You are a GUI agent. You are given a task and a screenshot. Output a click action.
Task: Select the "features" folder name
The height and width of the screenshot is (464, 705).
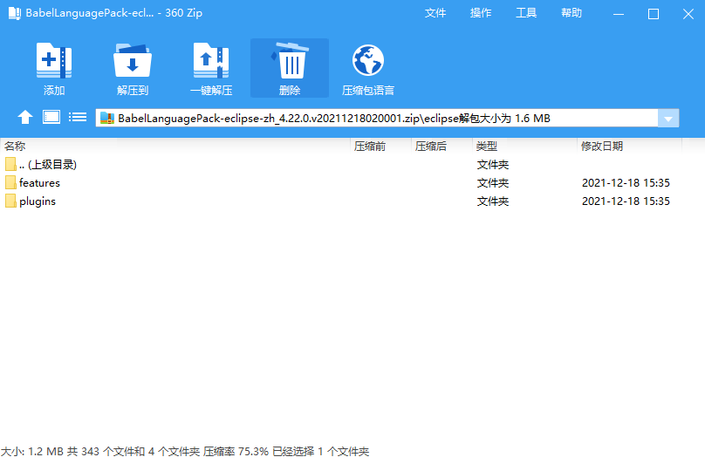pos(39,183)
